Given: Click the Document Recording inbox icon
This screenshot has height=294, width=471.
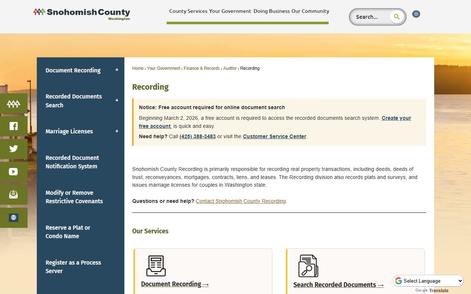Looking at the screenshot, I should click(x=156, y=266).
